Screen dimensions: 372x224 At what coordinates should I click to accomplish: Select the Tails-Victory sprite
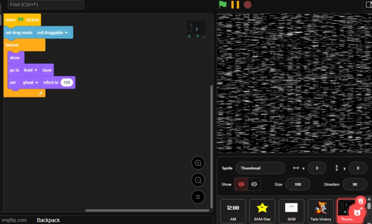(320, 211)
